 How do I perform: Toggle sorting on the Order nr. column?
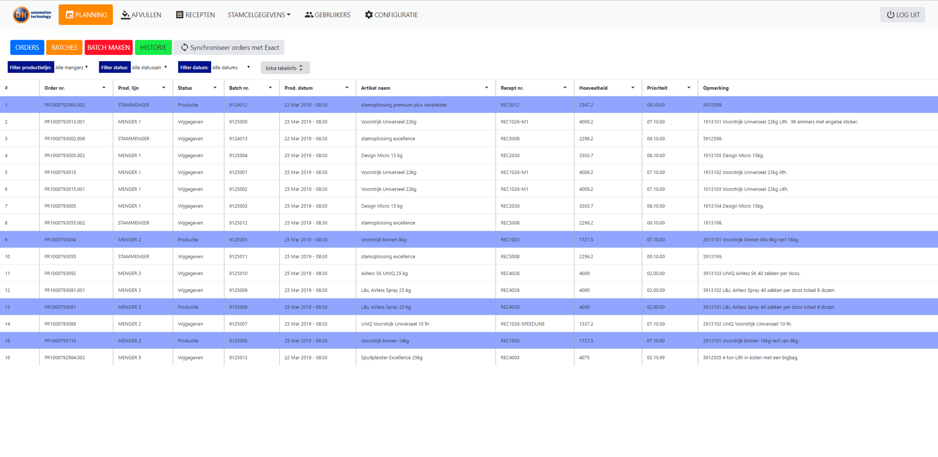pyautogui.click(x=104, y=88)
